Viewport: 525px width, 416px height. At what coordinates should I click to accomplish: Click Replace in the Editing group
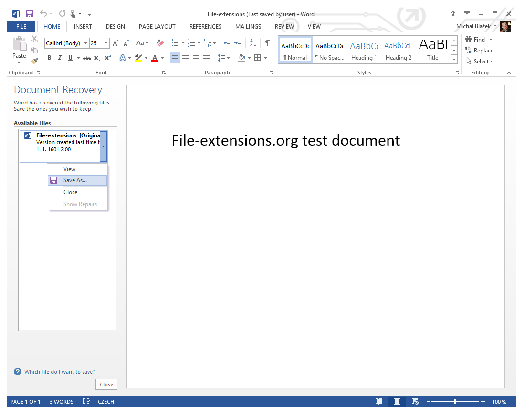point(479,50)
